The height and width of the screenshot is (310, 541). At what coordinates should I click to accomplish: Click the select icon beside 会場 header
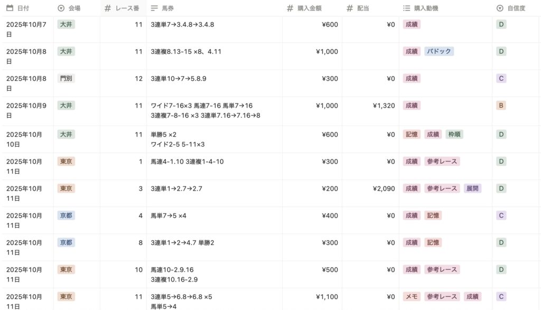coord(61,8)
